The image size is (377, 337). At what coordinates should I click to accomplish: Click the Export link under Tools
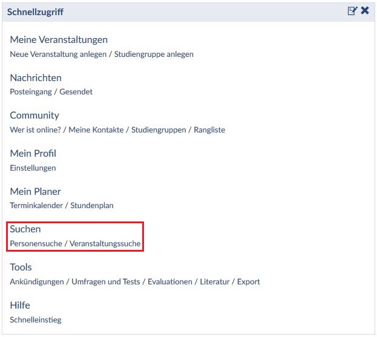[248, 281]
